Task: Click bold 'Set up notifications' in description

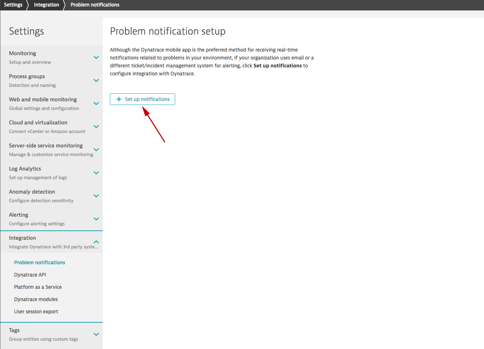Action: pos(277,66)
